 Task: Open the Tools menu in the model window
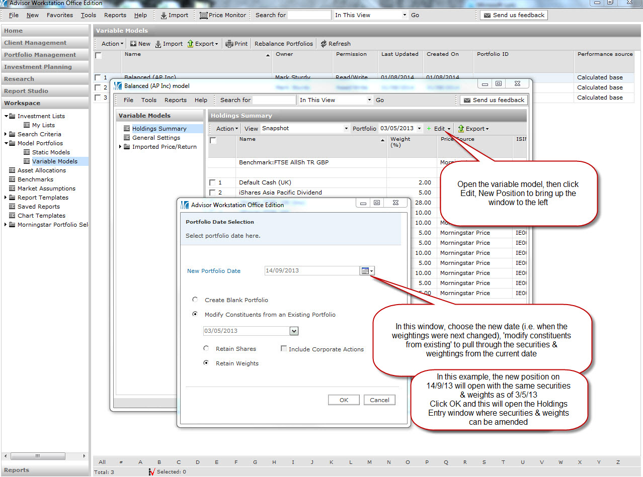click(148, 100)
